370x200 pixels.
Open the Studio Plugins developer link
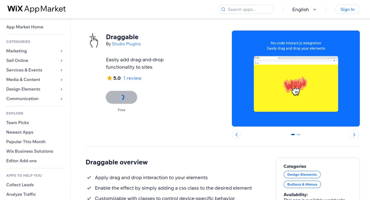coord(126,44)
